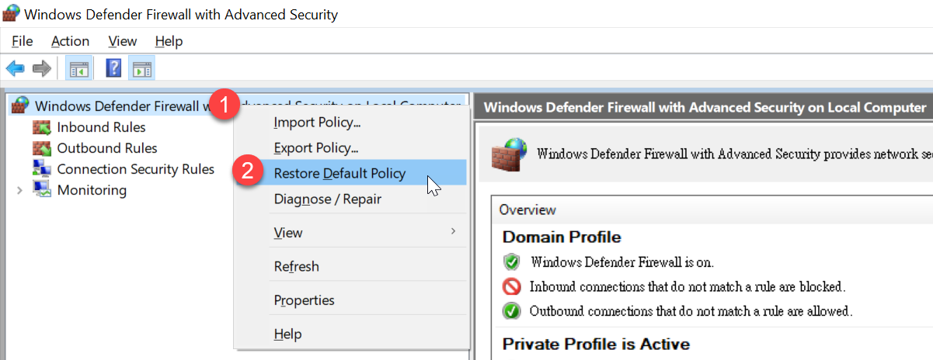933x360 pixels.
Task: Select the Outbound Rules tree item
Action: (107, 148)
